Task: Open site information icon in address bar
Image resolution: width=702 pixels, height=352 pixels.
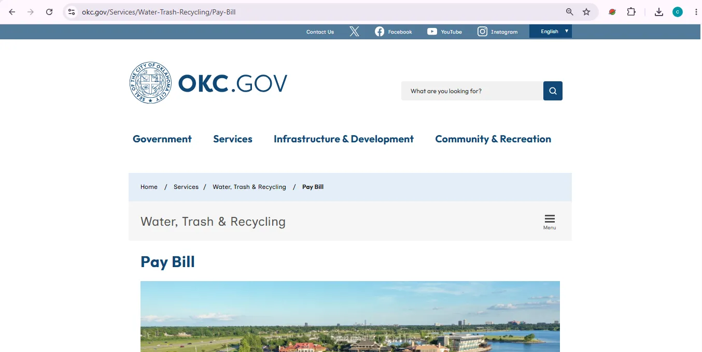Action: (x=72, y=12)
